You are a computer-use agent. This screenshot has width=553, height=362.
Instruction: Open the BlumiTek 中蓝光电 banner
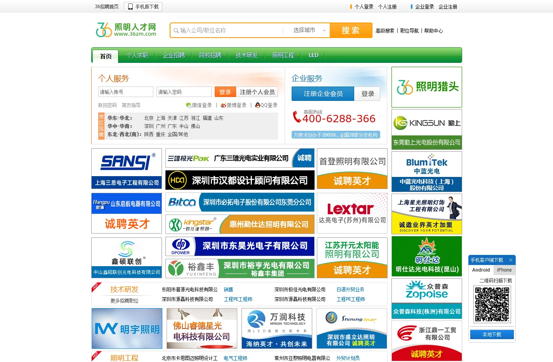(427, 171)
